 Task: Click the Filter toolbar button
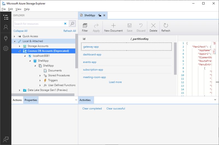(85, 28)
